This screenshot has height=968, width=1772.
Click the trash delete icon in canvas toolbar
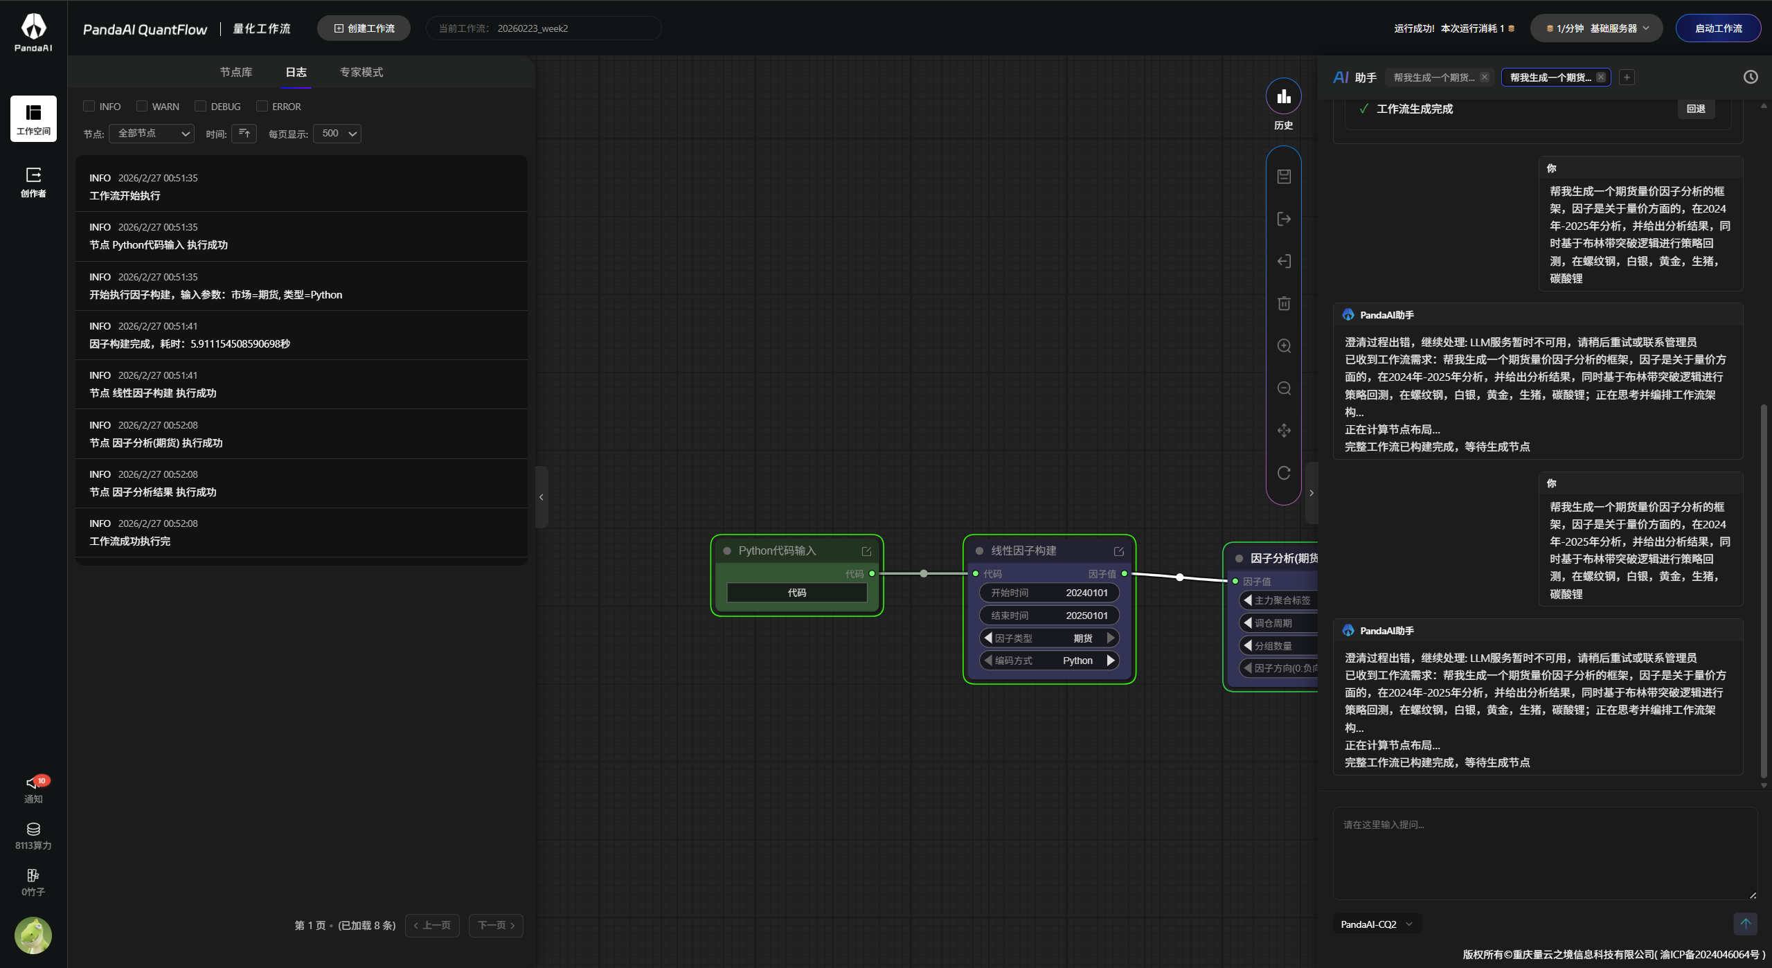point(1284,303)
